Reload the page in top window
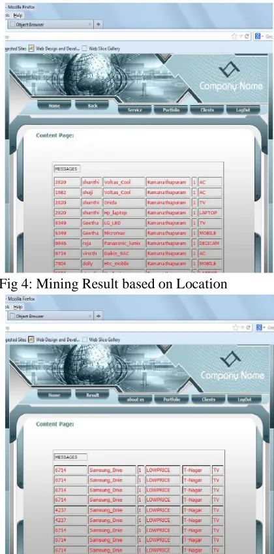 pos(247,36)
